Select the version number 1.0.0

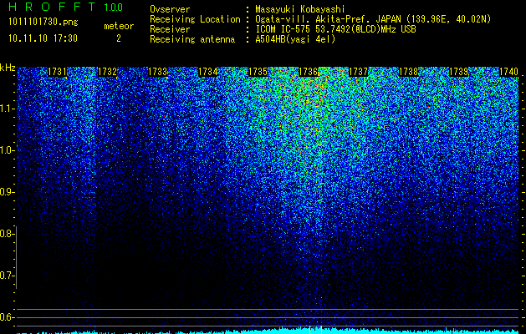pos(114,7)
